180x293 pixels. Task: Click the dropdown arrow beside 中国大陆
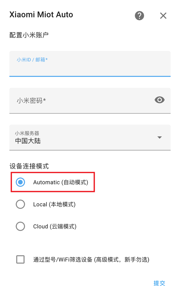[159, 137]
